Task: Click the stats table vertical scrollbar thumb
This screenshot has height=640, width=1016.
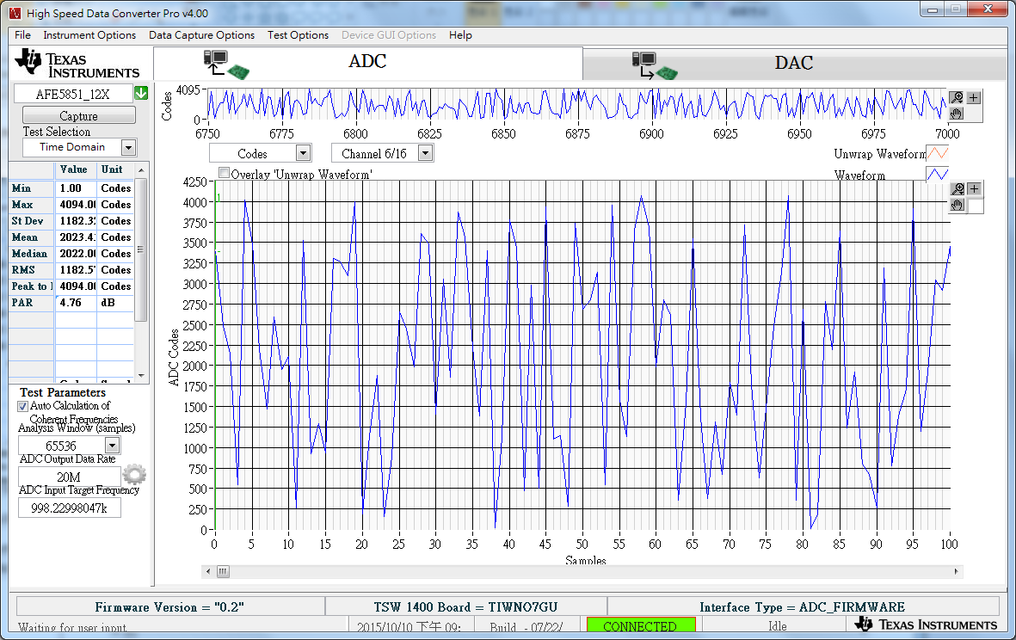Action: pos(141,249)
